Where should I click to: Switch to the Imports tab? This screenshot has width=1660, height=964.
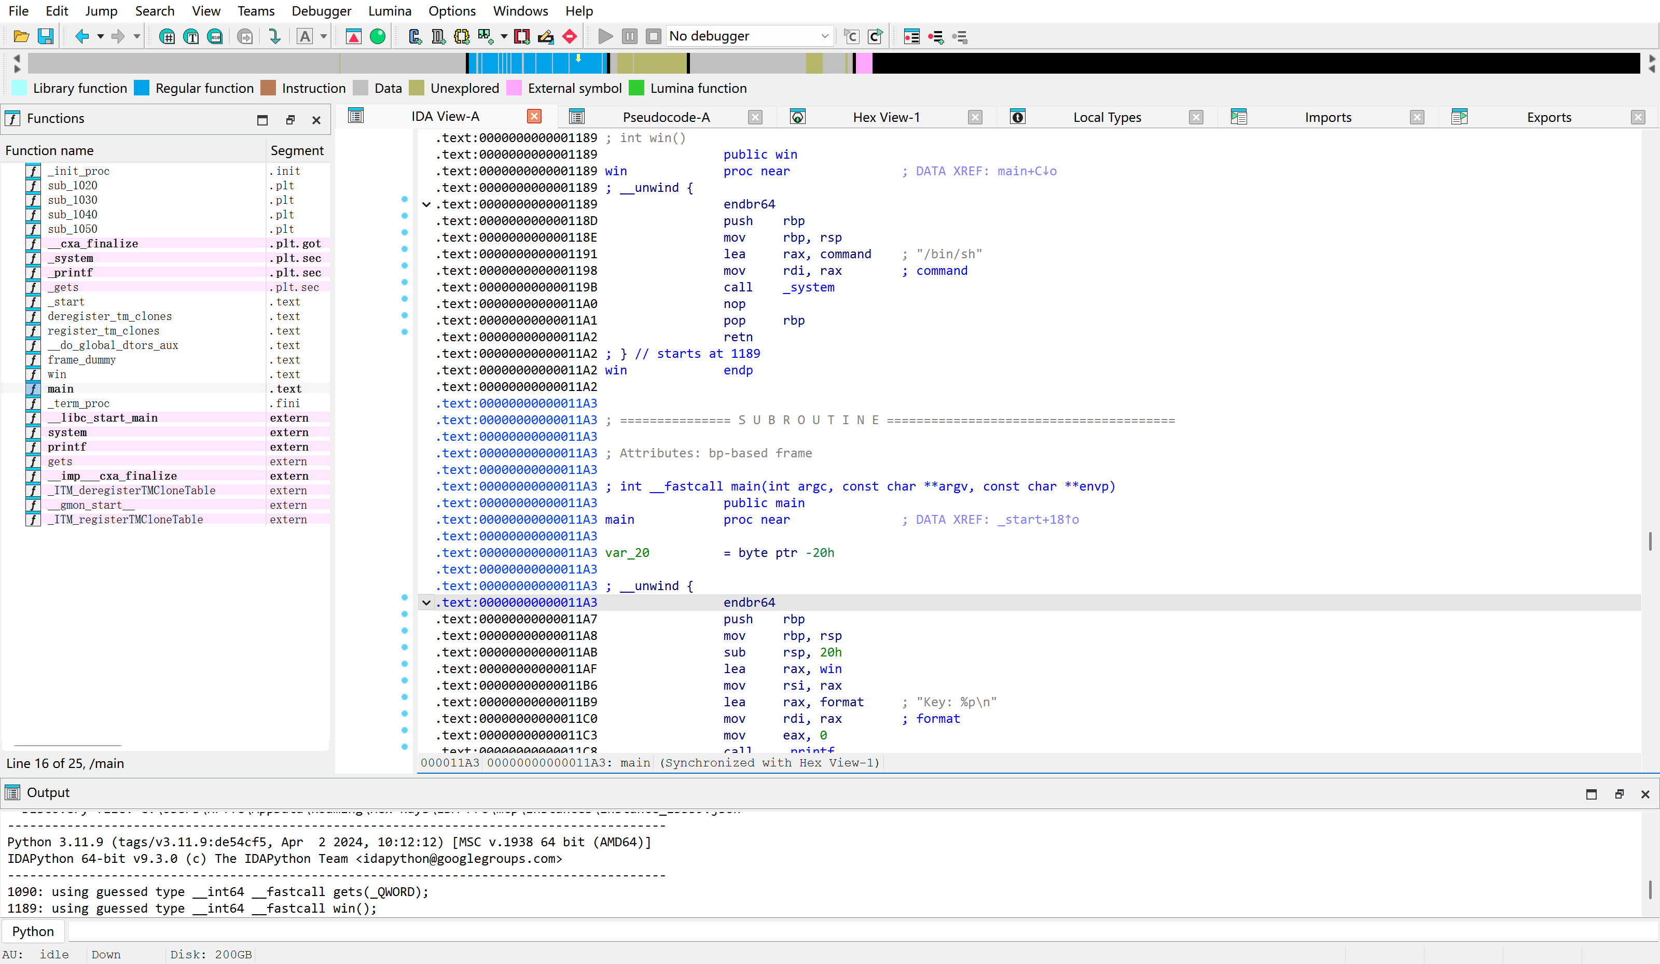(1327, 117)
